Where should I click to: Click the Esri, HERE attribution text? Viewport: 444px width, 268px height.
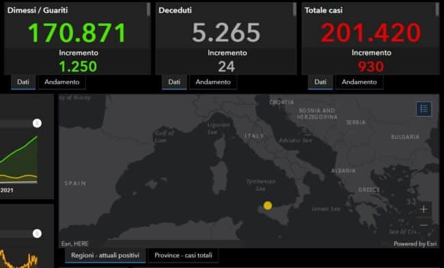point(75,243)
